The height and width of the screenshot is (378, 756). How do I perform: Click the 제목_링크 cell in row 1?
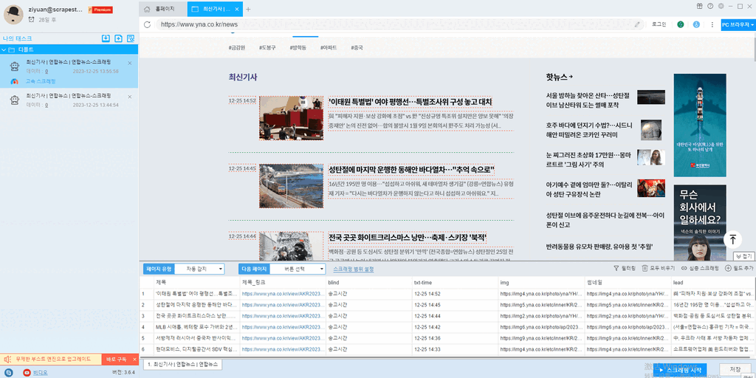(x=283, y=293)
